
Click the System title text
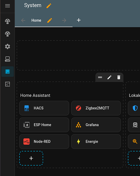(33, 5)
